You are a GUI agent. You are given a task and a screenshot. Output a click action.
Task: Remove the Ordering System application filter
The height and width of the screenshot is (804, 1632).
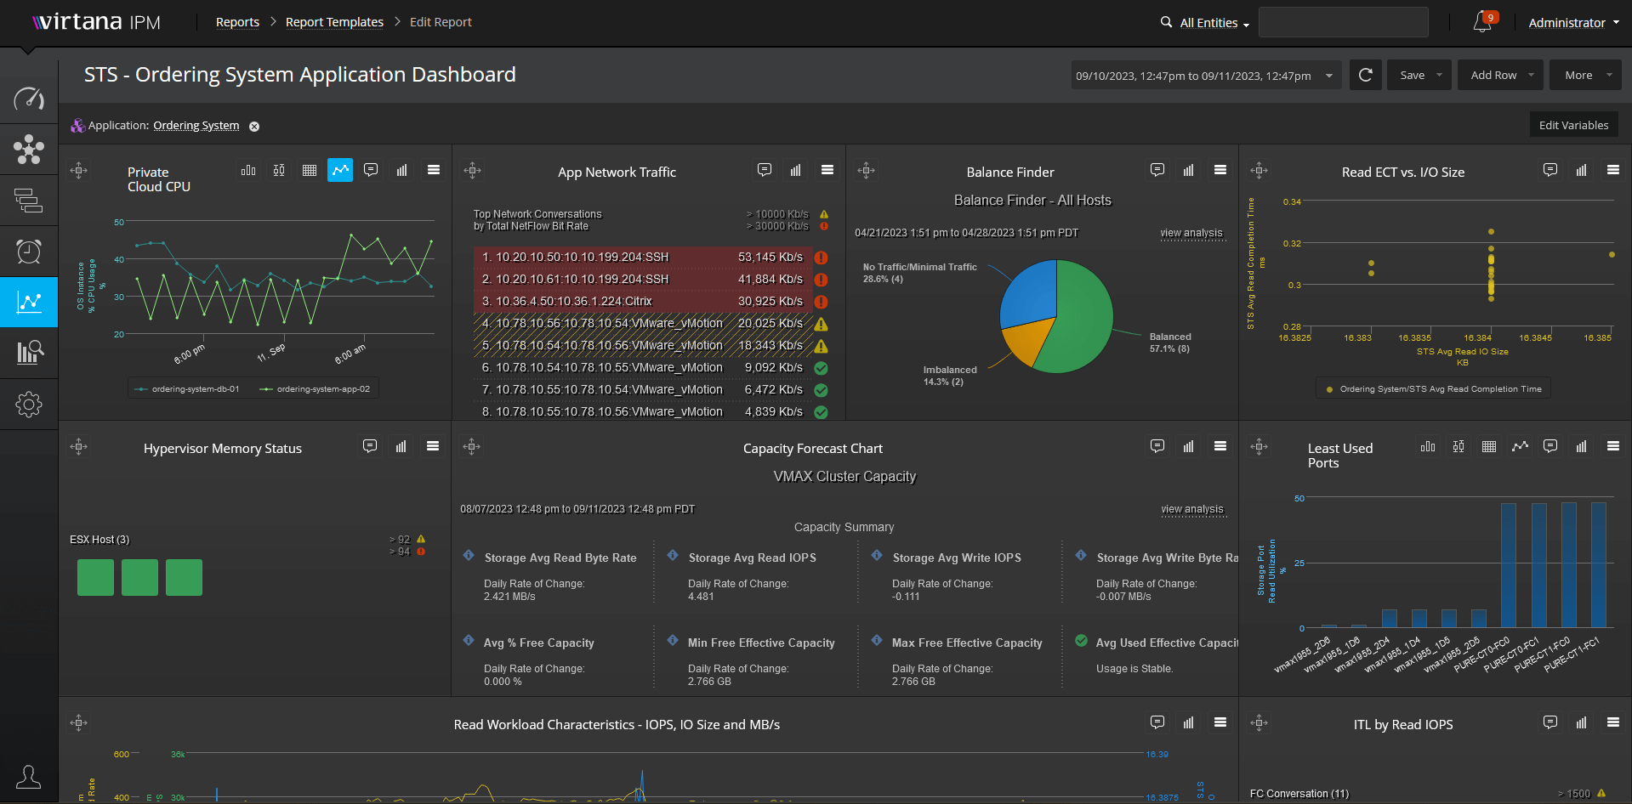click(254, 127)
